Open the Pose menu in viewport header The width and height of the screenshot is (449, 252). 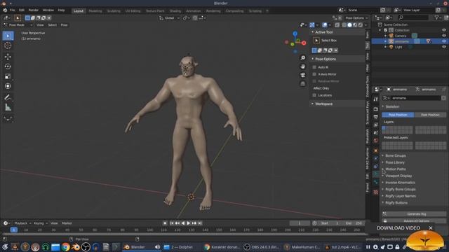pyautogui.click(x=64, y=25)
